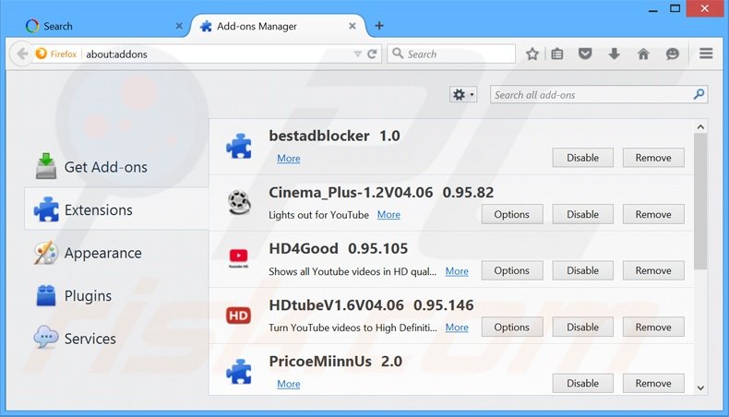Disable the HD4Good extension

[x=582, y=270]
